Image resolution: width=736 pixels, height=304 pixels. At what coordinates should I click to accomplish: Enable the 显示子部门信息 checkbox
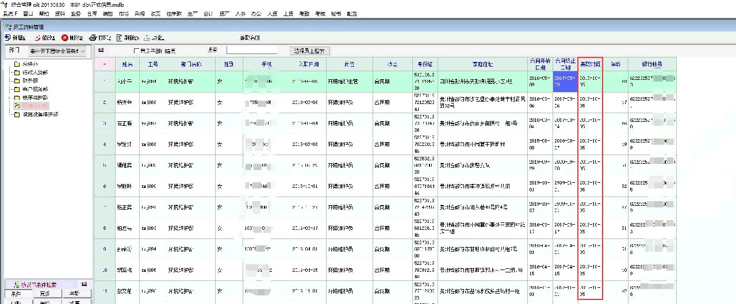pyautogui.click(x=136, y=51)
